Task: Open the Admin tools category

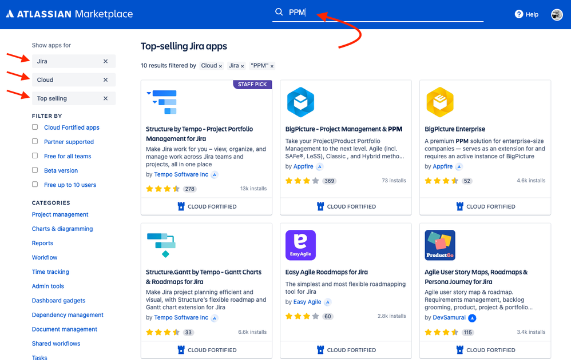Action: 47,286
